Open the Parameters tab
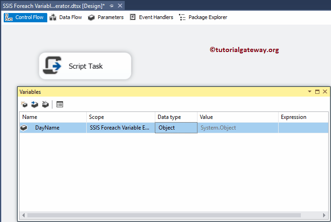 point(106,17)
